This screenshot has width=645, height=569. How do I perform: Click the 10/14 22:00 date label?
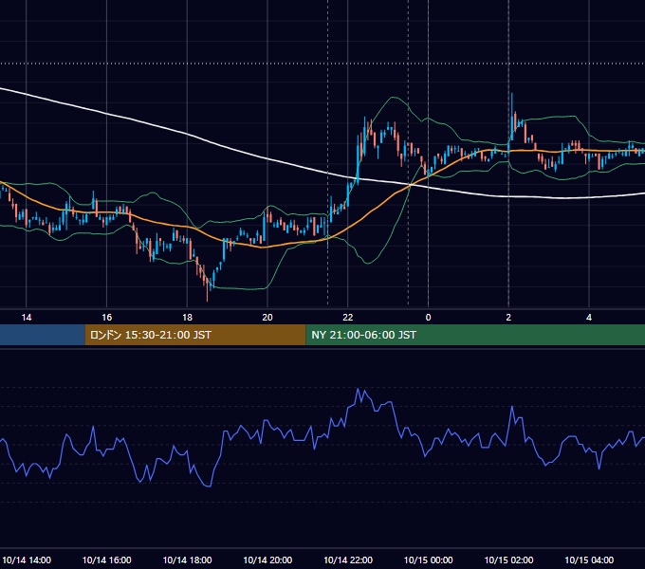(348, 560)
